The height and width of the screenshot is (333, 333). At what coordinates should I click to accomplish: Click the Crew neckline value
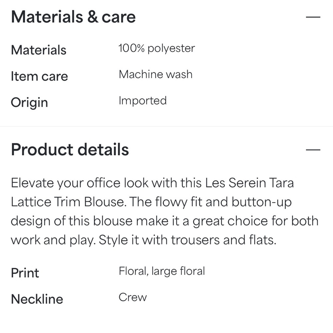[133, 297]
